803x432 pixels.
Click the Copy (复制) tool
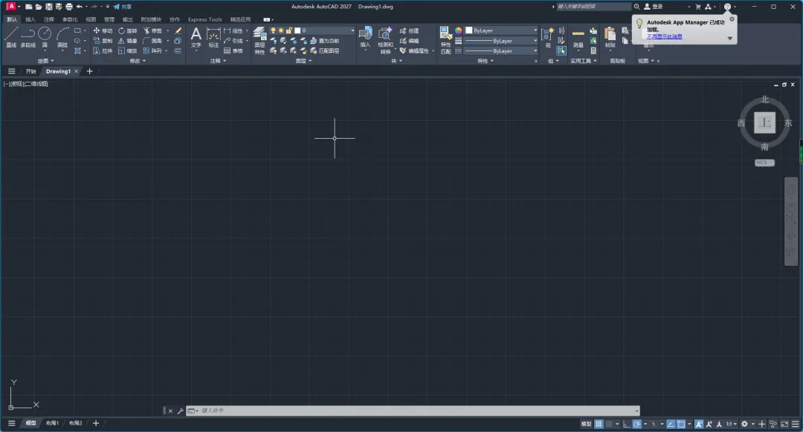click(x=103, y=41)
